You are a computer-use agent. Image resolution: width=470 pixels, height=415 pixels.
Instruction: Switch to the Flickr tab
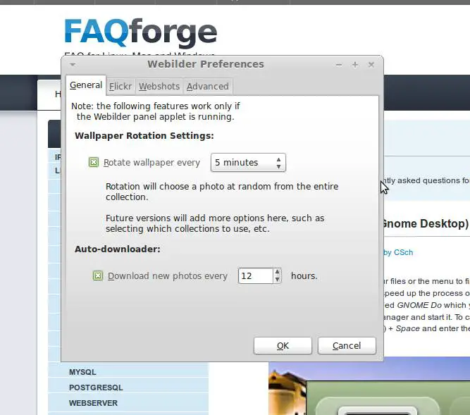coord(120,86)
